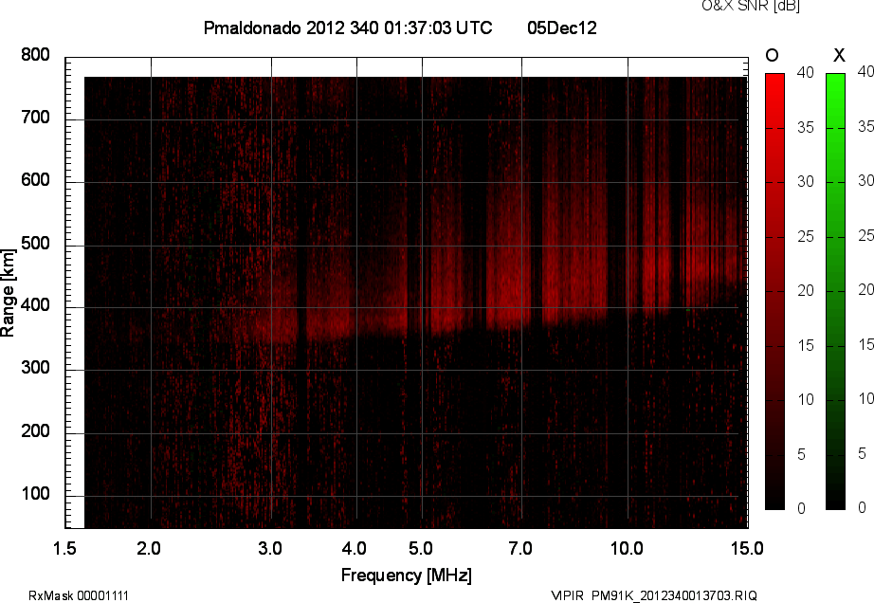Click the range tick label '500'
Image resolution: width=874 pixels, height=603 pixels.
click(35, 244)
